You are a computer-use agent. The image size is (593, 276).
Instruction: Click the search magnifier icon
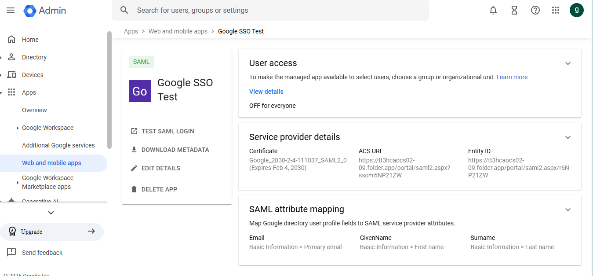[x=124, y=10]
